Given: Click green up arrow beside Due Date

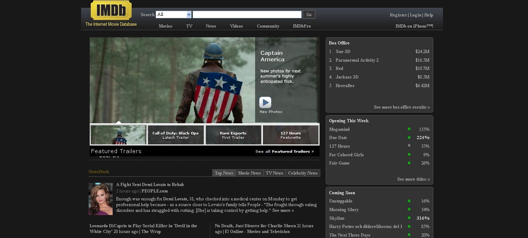Looking at the screenshot, I should click(x=409, y=137).
